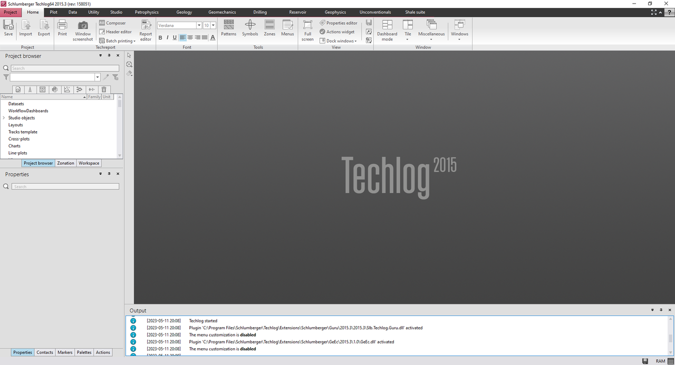Pin the Project browser panel
The image size is (675, 365).
(x=109, y=55)
